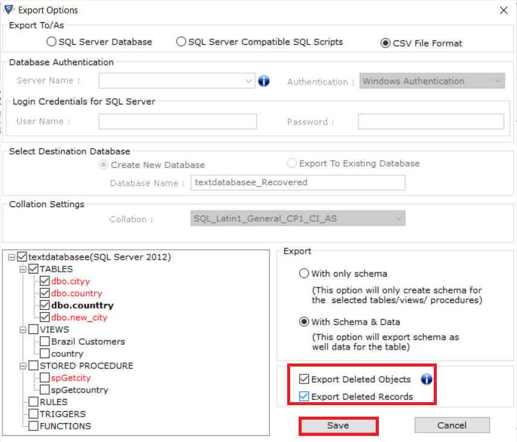Select dbo.counttry table label in tree
The width and height of the screenshot is (517, 442).
(x=83, y=306)
